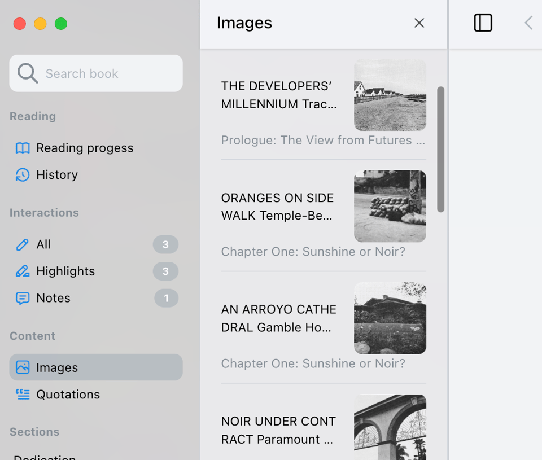
Task: Click the pencil icon beside All
Action: point(23,244)
